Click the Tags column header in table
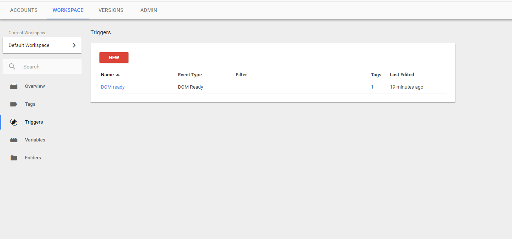 click(x=376, y=75)
